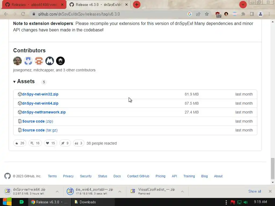Open the profile avatar icon
The height and width of the screenshot is (206, 275).
point(260,14)
